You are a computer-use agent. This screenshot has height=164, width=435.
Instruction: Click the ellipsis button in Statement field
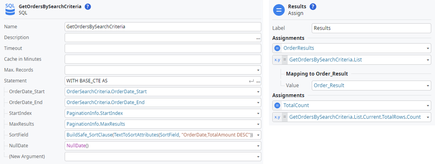click(x=258, y=81)
